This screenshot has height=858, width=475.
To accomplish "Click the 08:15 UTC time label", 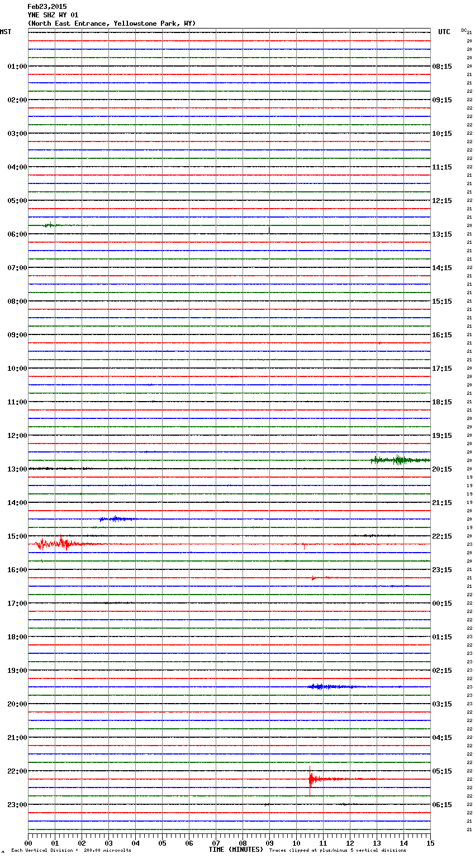I will (442, 67).
